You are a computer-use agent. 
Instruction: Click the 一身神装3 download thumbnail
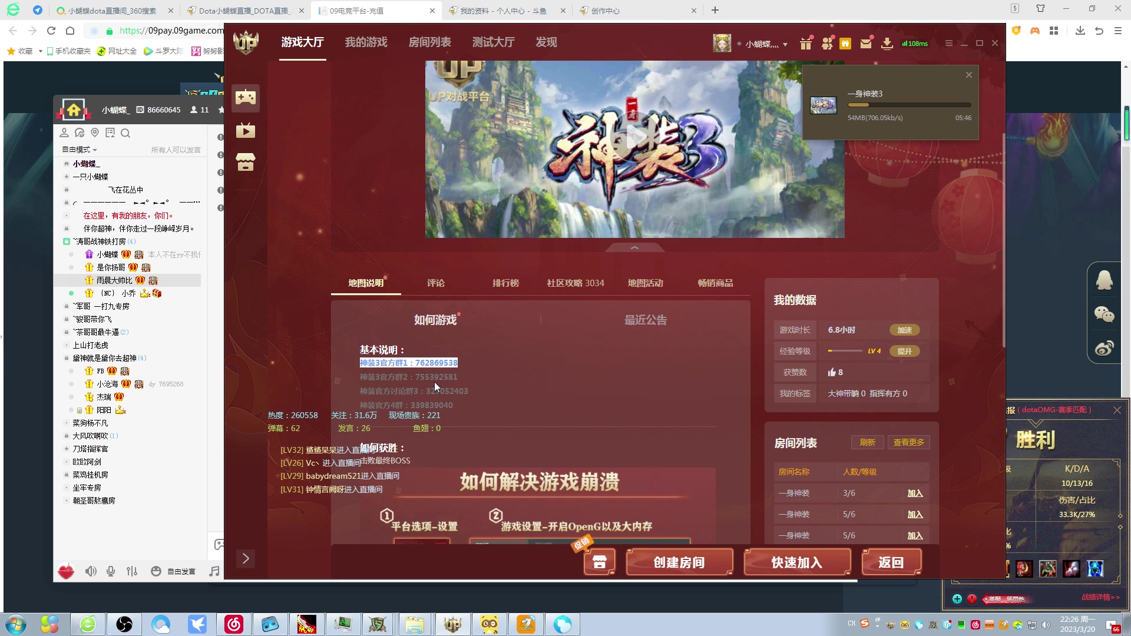click(823, 105)
